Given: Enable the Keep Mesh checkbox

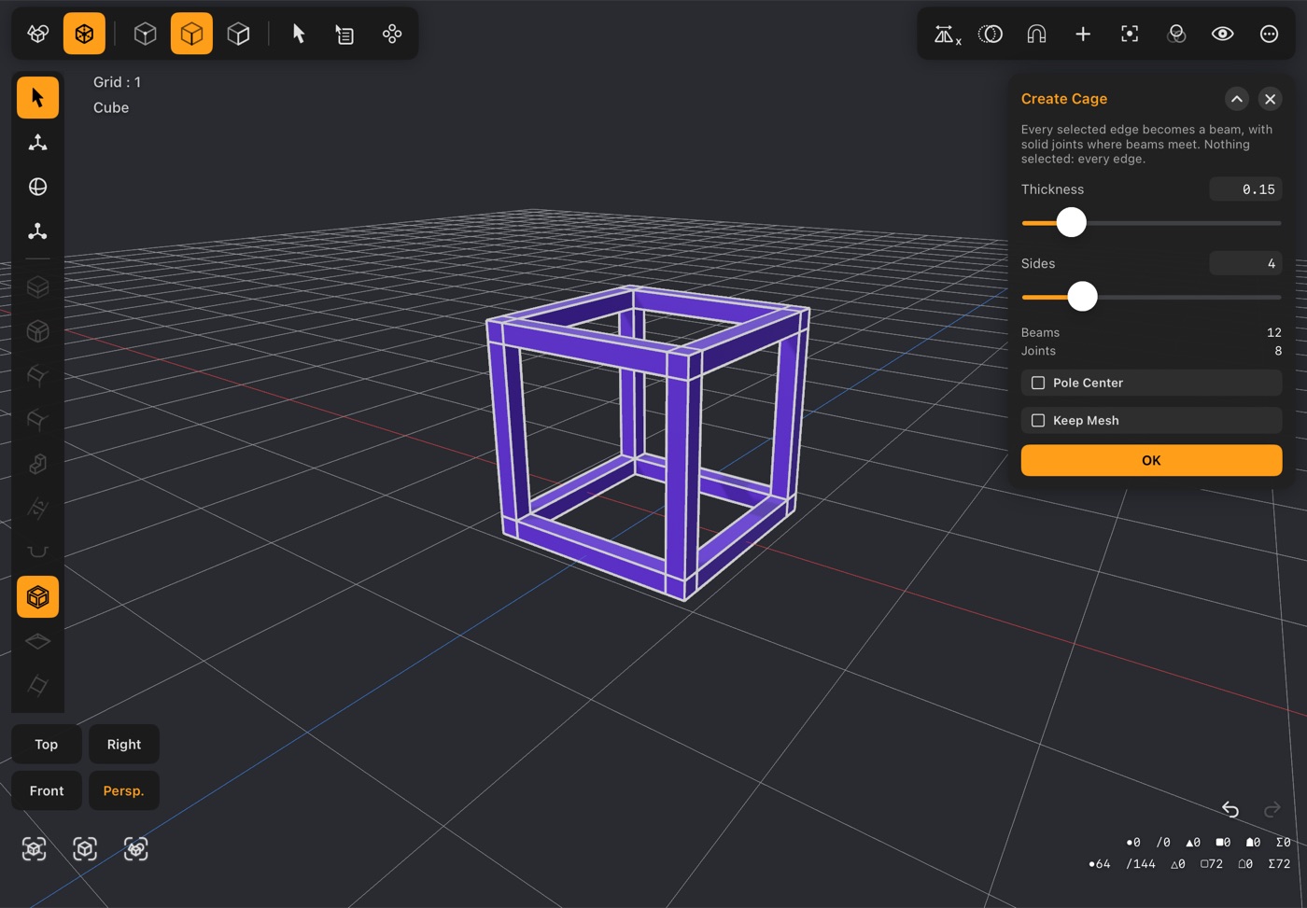Looking at the screenshot, I should [x=1037, y=421].
